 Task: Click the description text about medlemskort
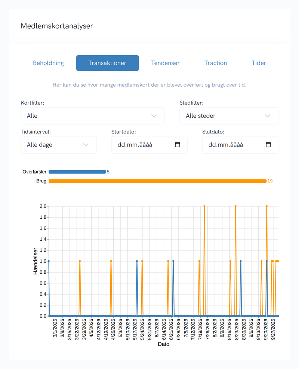click(x=149, y=85)
